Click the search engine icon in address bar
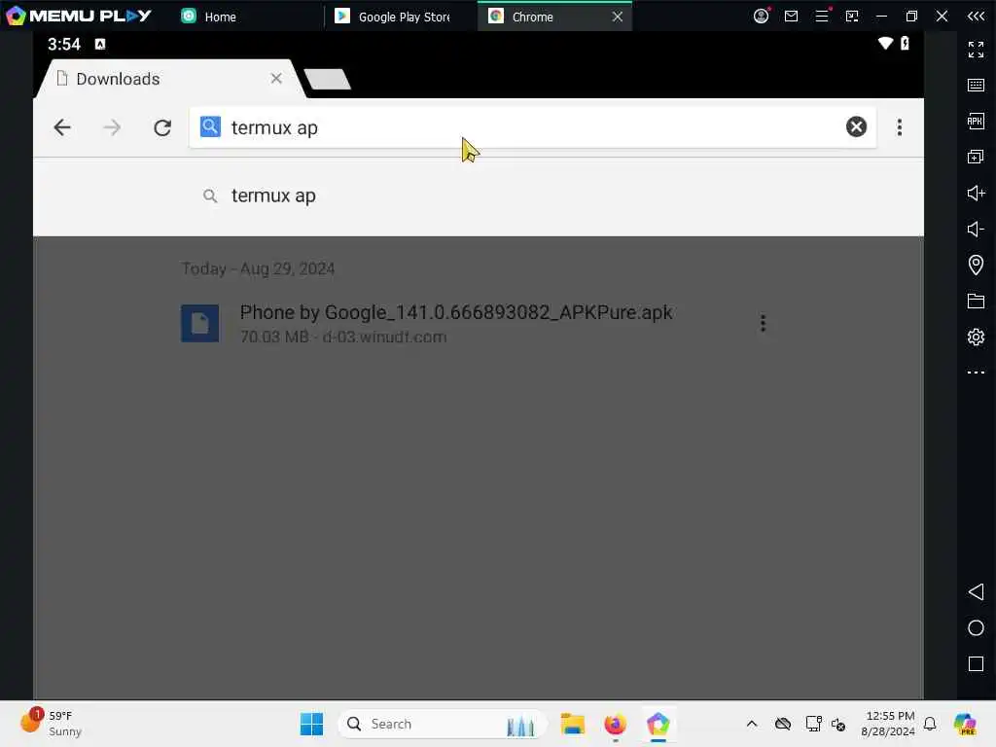The image size is (996, 747). [210, 126]
